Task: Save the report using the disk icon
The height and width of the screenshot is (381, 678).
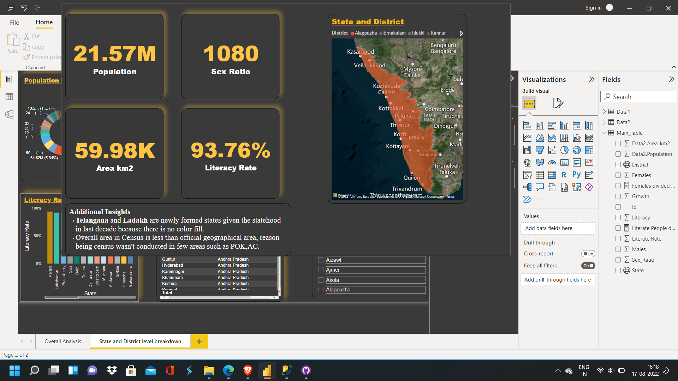Action: (x=11, y=8)
